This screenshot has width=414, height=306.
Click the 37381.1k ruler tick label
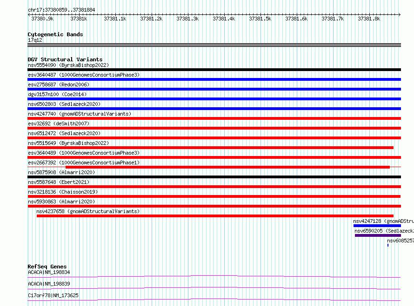pyautogui.click(x=115, y=19)
